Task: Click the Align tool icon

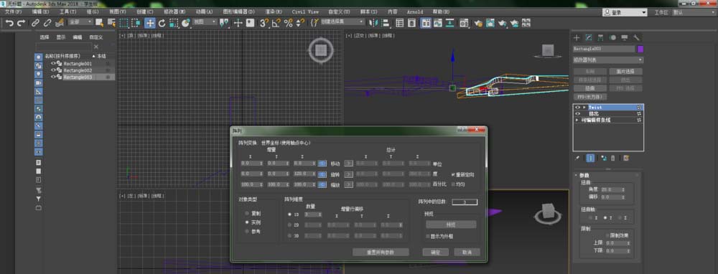Action: [386, 22]
